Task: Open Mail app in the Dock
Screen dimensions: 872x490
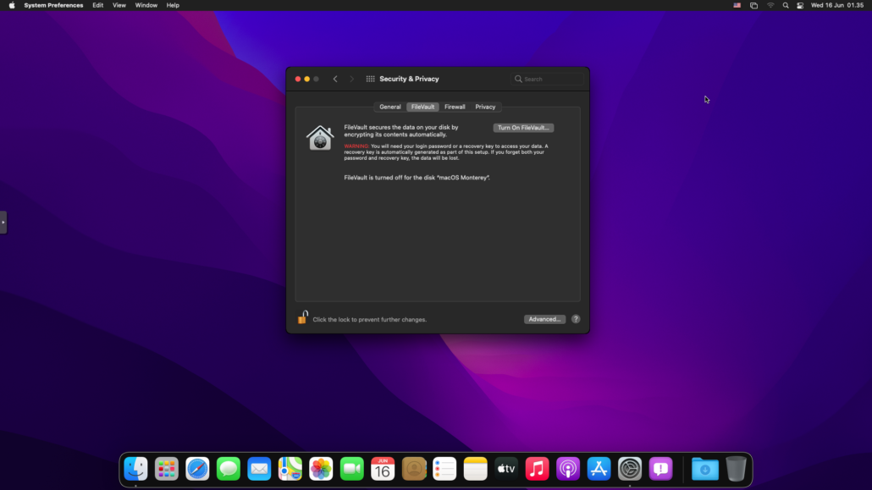Action: coord(259,469)
